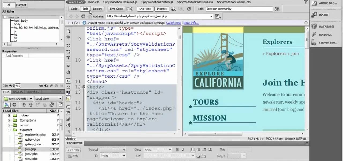Collapse the main.css rules tree
Screen dimensions: 343x161
5,17
